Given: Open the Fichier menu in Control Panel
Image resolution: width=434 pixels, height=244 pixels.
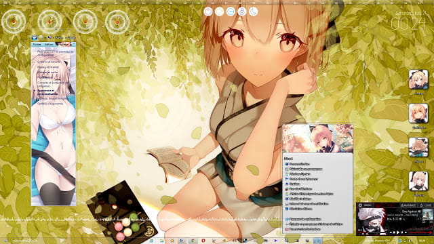Looking at the screenshot, I should pos(37,44).
